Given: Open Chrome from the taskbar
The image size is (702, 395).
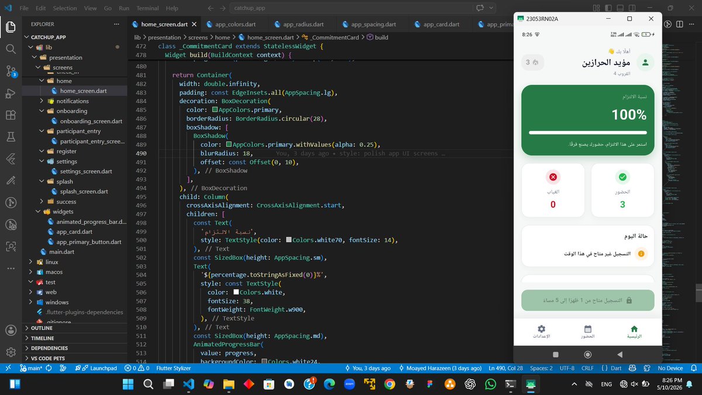Looking at the screenshot, I should coord(390,384).
